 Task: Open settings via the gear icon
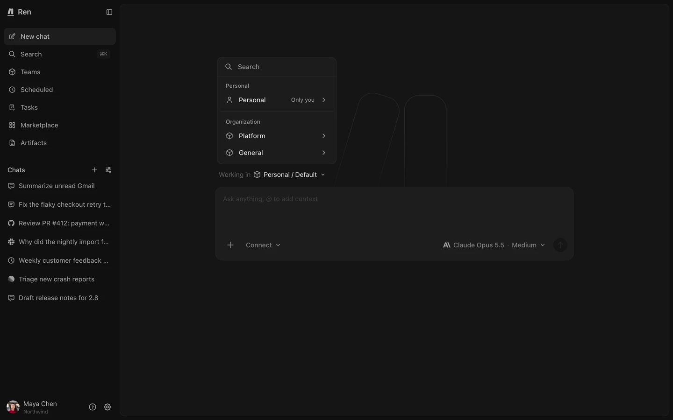(107, 407)
